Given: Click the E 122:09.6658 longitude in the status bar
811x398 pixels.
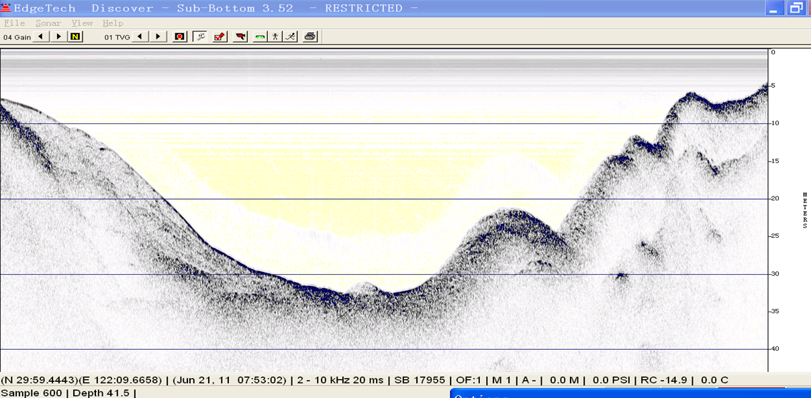Looking at the screenshot, I should click(121, 380).
